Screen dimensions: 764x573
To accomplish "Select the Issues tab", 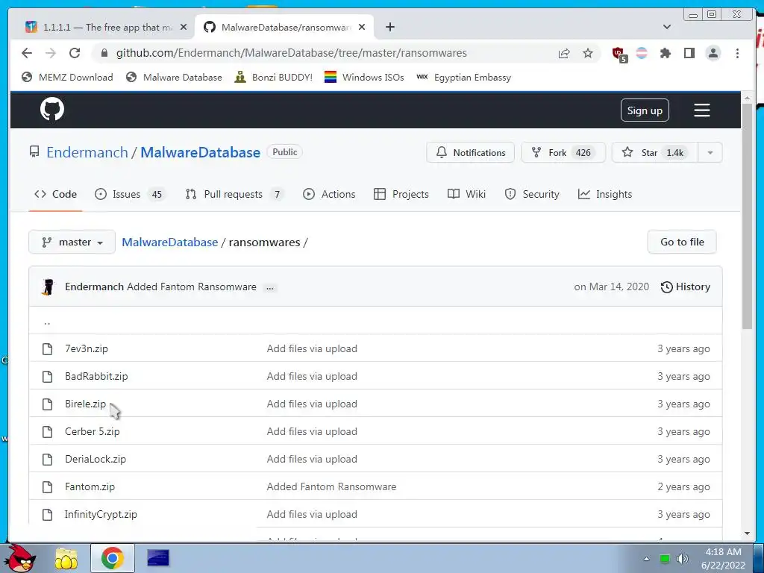I will pos(129,195).
